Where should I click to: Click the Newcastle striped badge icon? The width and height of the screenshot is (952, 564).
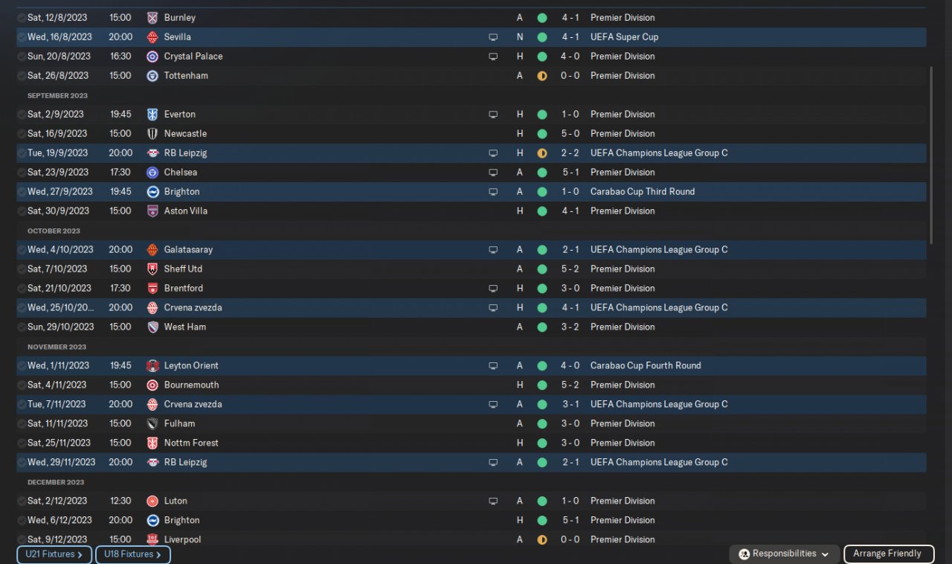point(152,133)
